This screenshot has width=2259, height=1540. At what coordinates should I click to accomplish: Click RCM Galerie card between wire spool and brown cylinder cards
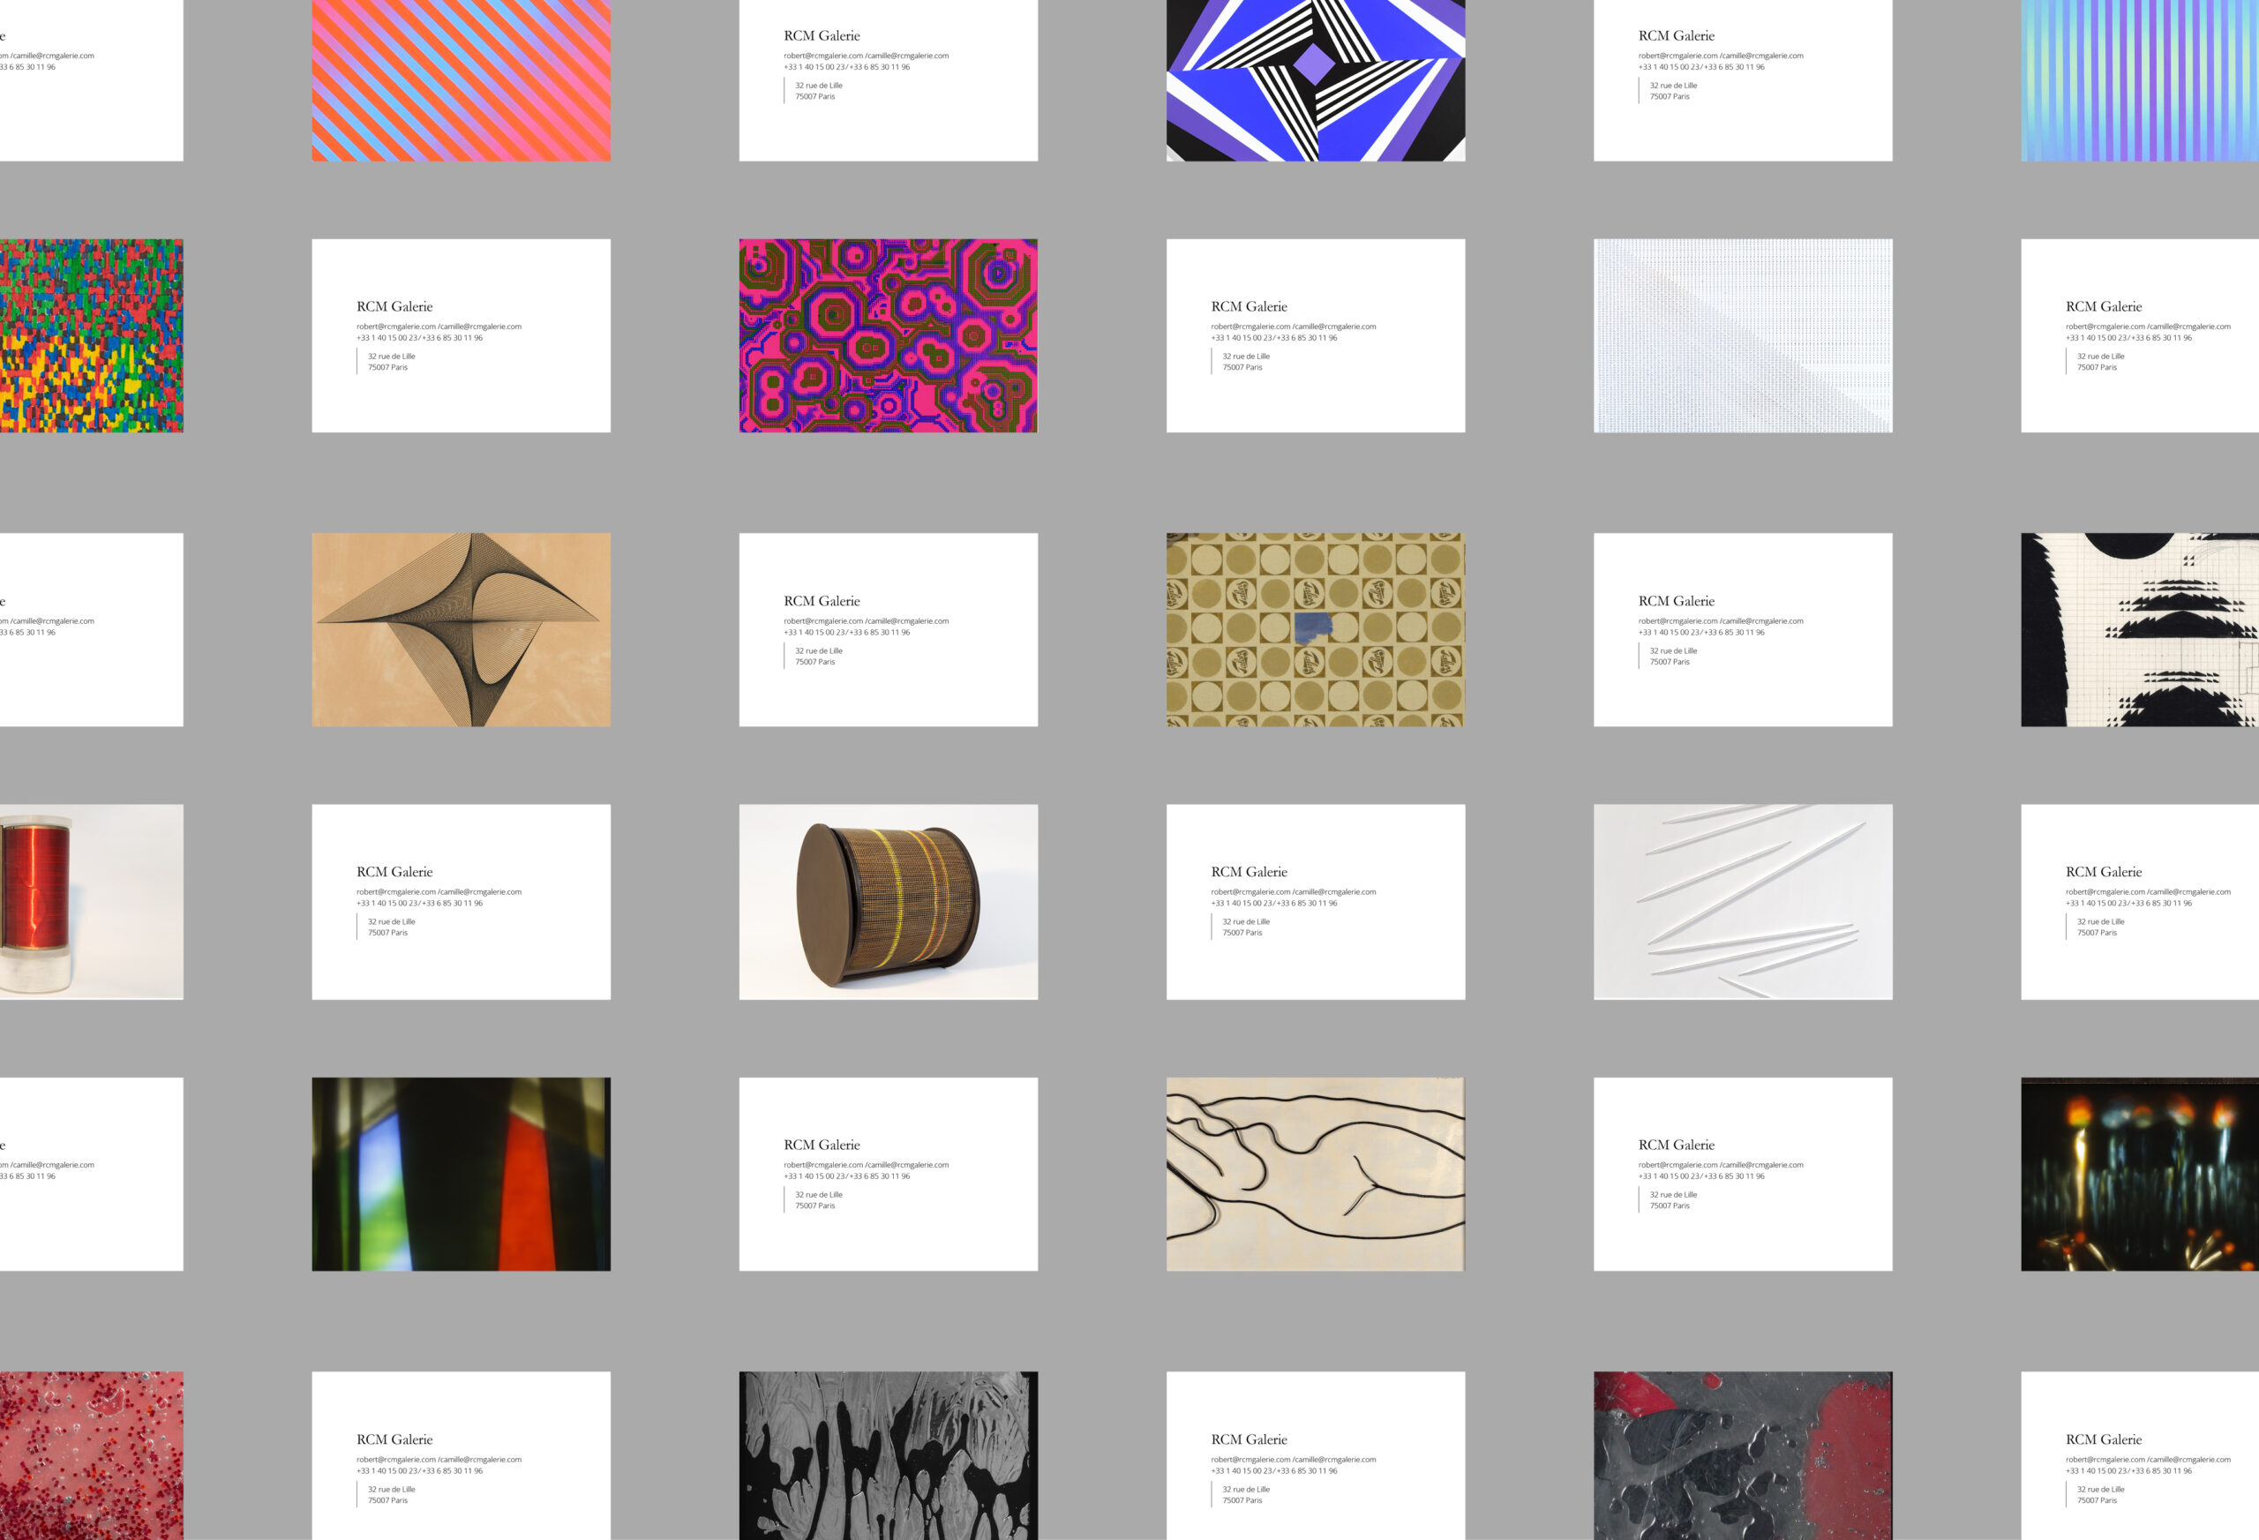(461, 901)
